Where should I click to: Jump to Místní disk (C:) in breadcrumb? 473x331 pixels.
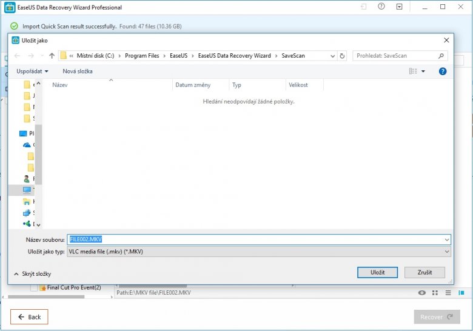pos(95,56)
